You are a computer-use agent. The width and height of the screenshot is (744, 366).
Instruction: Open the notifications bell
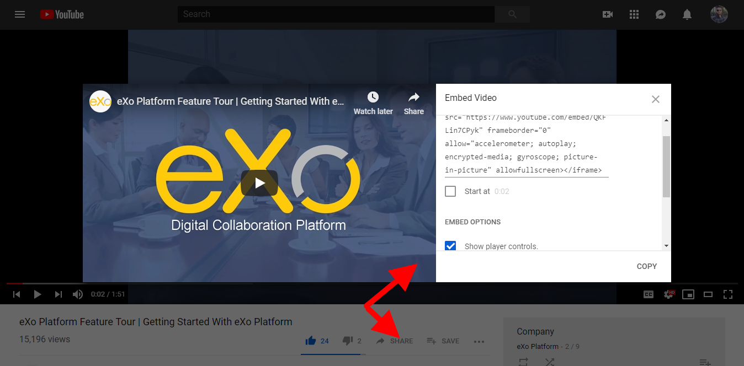click(687, 14)
